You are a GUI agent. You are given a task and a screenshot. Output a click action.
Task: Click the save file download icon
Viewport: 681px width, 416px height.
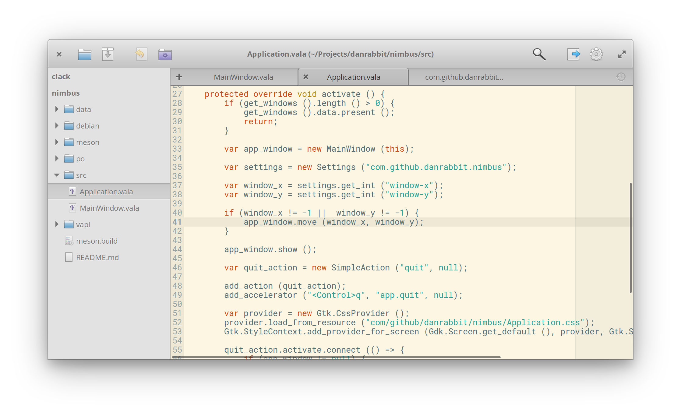coord(108,55)
